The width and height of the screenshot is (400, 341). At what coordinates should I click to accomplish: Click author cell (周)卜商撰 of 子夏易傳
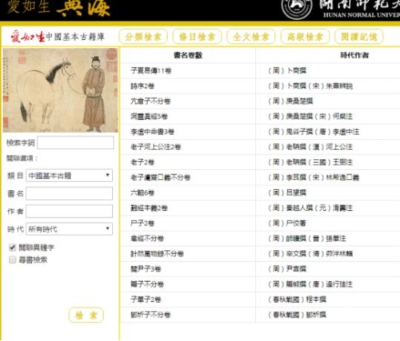tap(287, 71)
